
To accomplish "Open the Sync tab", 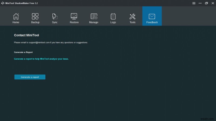I will 55,18.
